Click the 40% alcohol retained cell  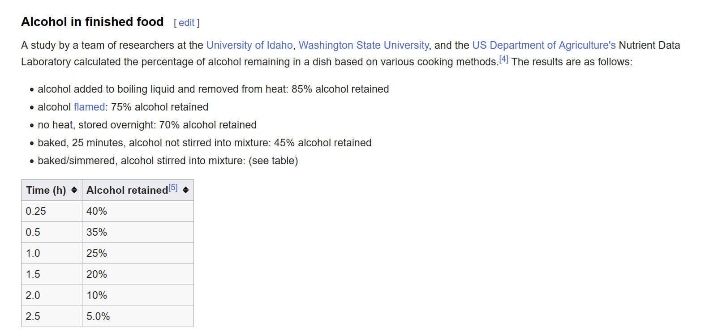pos(97,211)
